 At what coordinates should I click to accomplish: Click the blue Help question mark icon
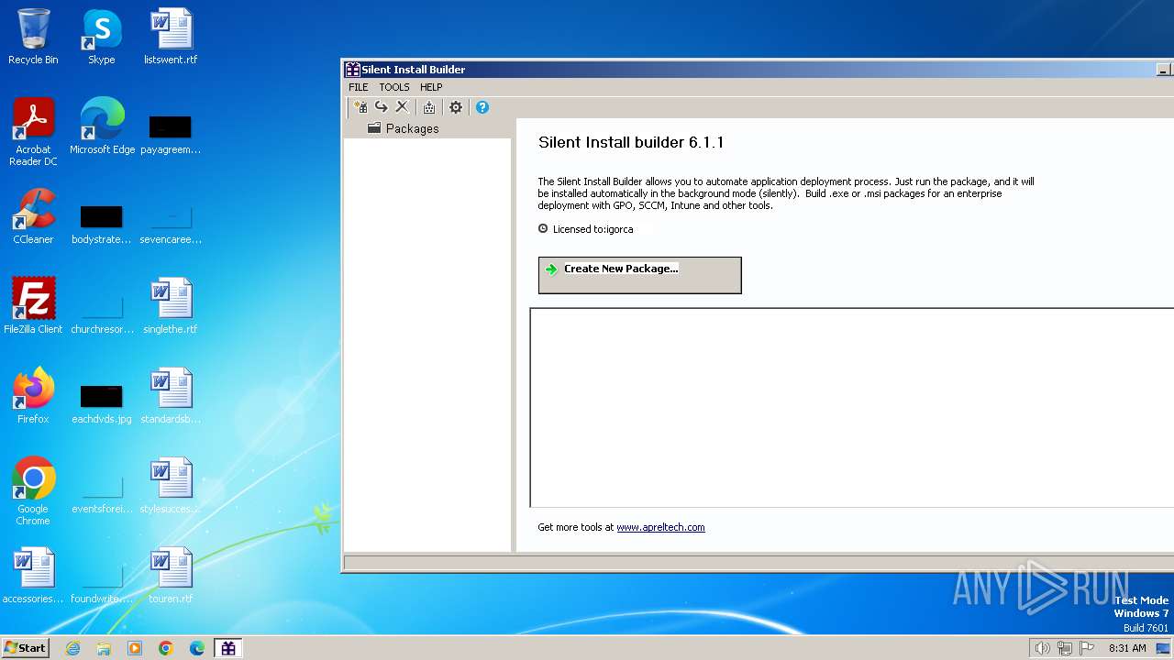coord(482,107)
